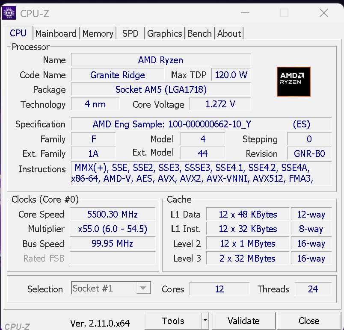Click the L1 Inst. value '12 x 32 KBytes'
344x330 pixels.
click(248, 229)
